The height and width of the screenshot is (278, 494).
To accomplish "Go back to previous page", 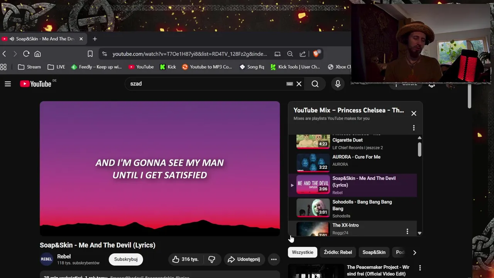I will tap(4, 54).
